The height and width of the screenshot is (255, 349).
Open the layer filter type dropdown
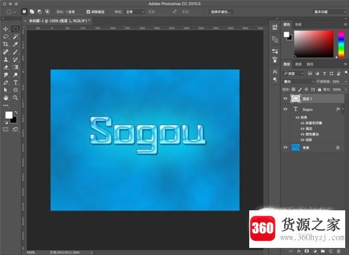point(294,74)
